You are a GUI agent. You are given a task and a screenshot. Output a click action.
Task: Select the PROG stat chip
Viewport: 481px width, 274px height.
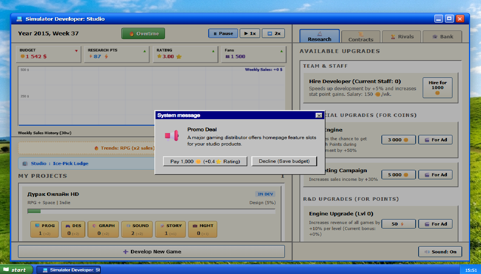[44, 229]
